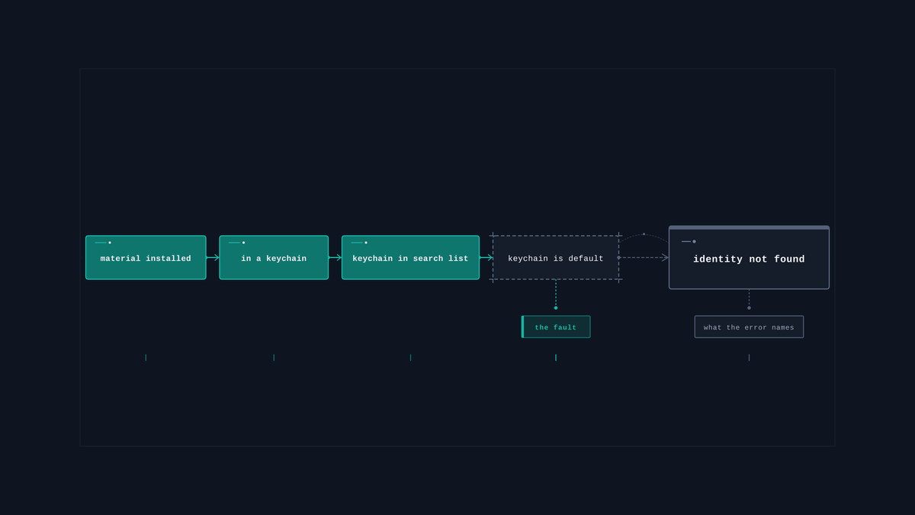The height and width of the screenshot is (515, 915).
Task: Click "what the error names" label
Action: (x=749, y=327)
